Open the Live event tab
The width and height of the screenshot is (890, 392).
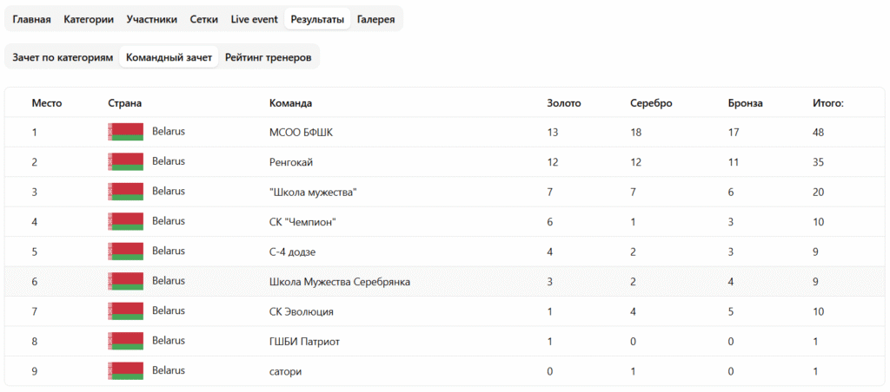[x=255, y=19]
